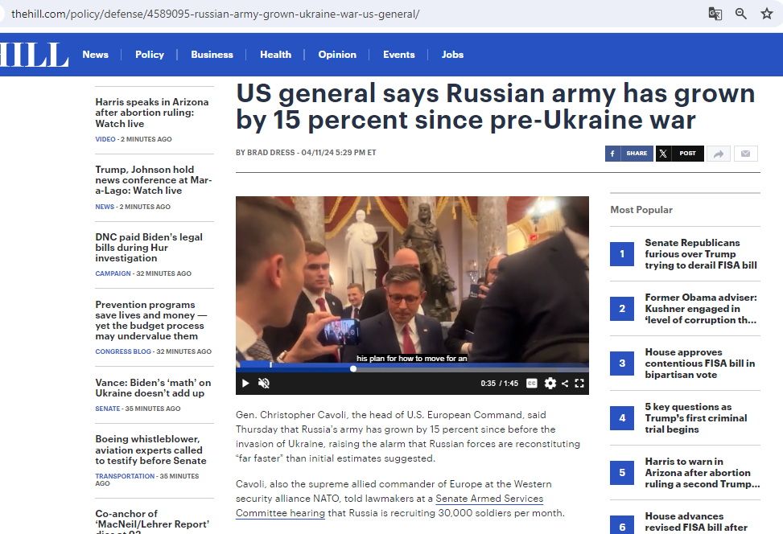The height and width of the screenshot is (534, 783).
Task: Post the article to X
Action: 679,154
